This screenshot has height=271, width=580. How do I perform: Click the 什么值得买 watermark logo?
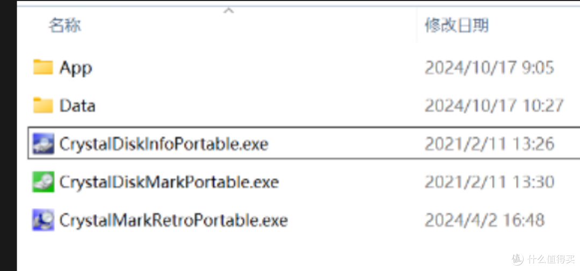pos(543,259)
